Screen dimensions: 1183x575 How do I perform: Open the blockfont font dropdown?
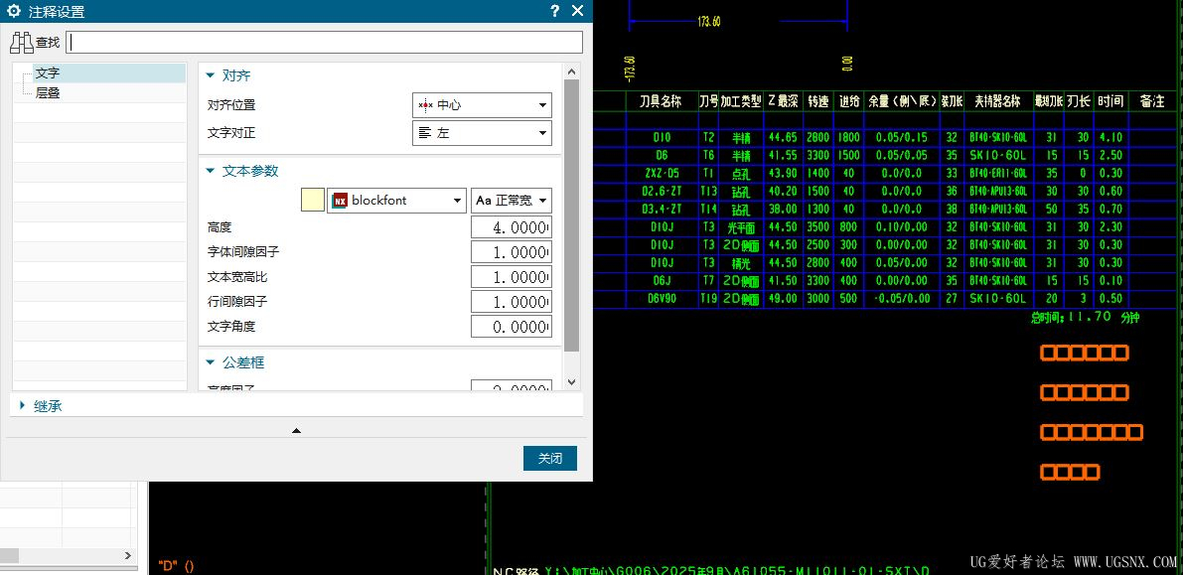[396, 201]
